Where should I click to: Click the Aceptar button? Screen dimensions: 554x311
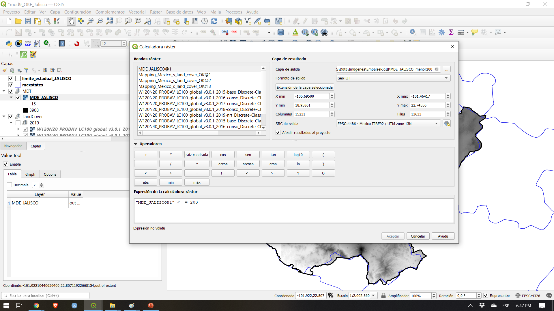(393, 236)
